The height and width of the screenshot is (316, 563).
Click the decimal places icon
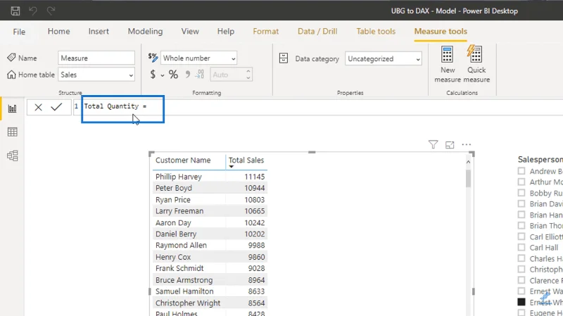[x=200, y=75]
